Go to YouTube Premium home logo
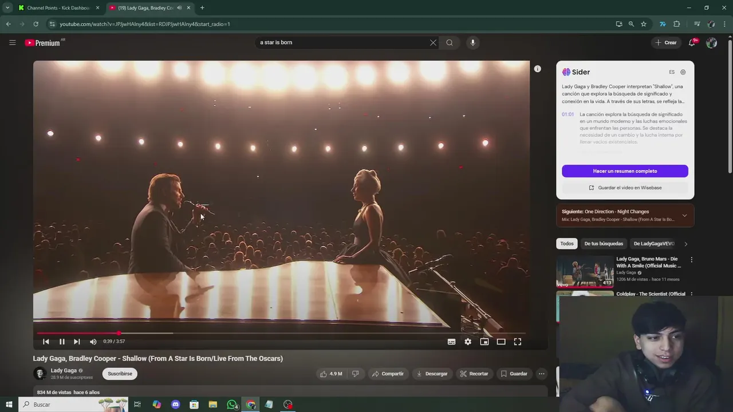 click(x=43, y=42)
